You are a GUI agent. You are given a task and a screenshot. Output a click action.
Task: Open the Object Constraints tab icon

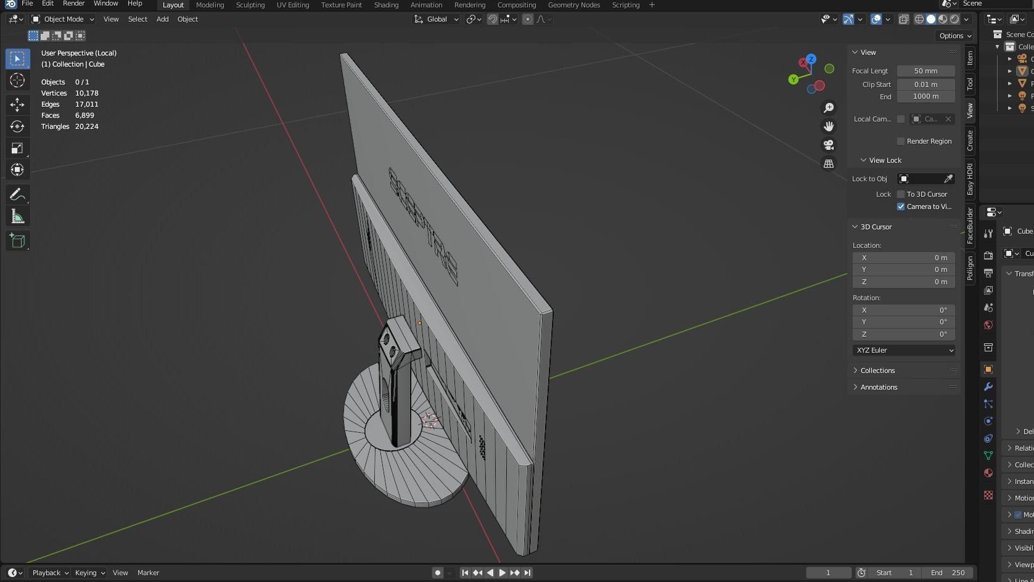pyautogui.click(x=988, y=438)
